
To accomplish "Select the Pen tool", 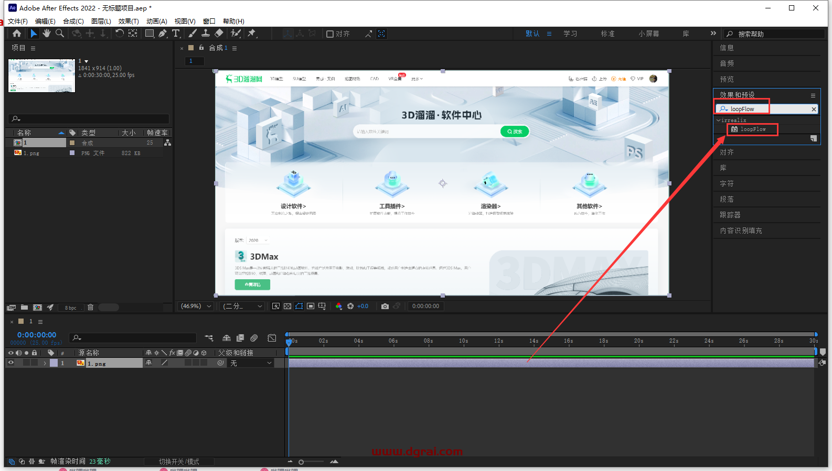I will (163, 34).
